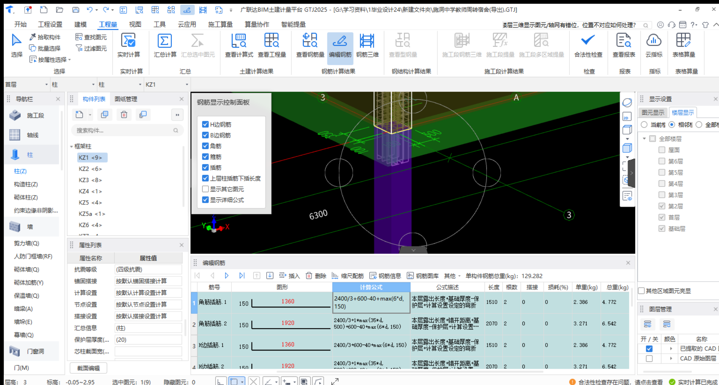This screenshot has height=385, width=719.
Task: Enable 显示其它图元 checkbox
Action: click(x=205, y=189)
